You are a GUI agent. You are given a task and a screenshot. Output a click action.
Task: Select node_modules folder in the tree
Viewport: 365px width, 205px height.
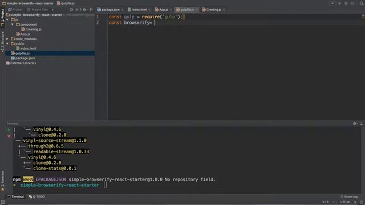click(x=26, y=39)
